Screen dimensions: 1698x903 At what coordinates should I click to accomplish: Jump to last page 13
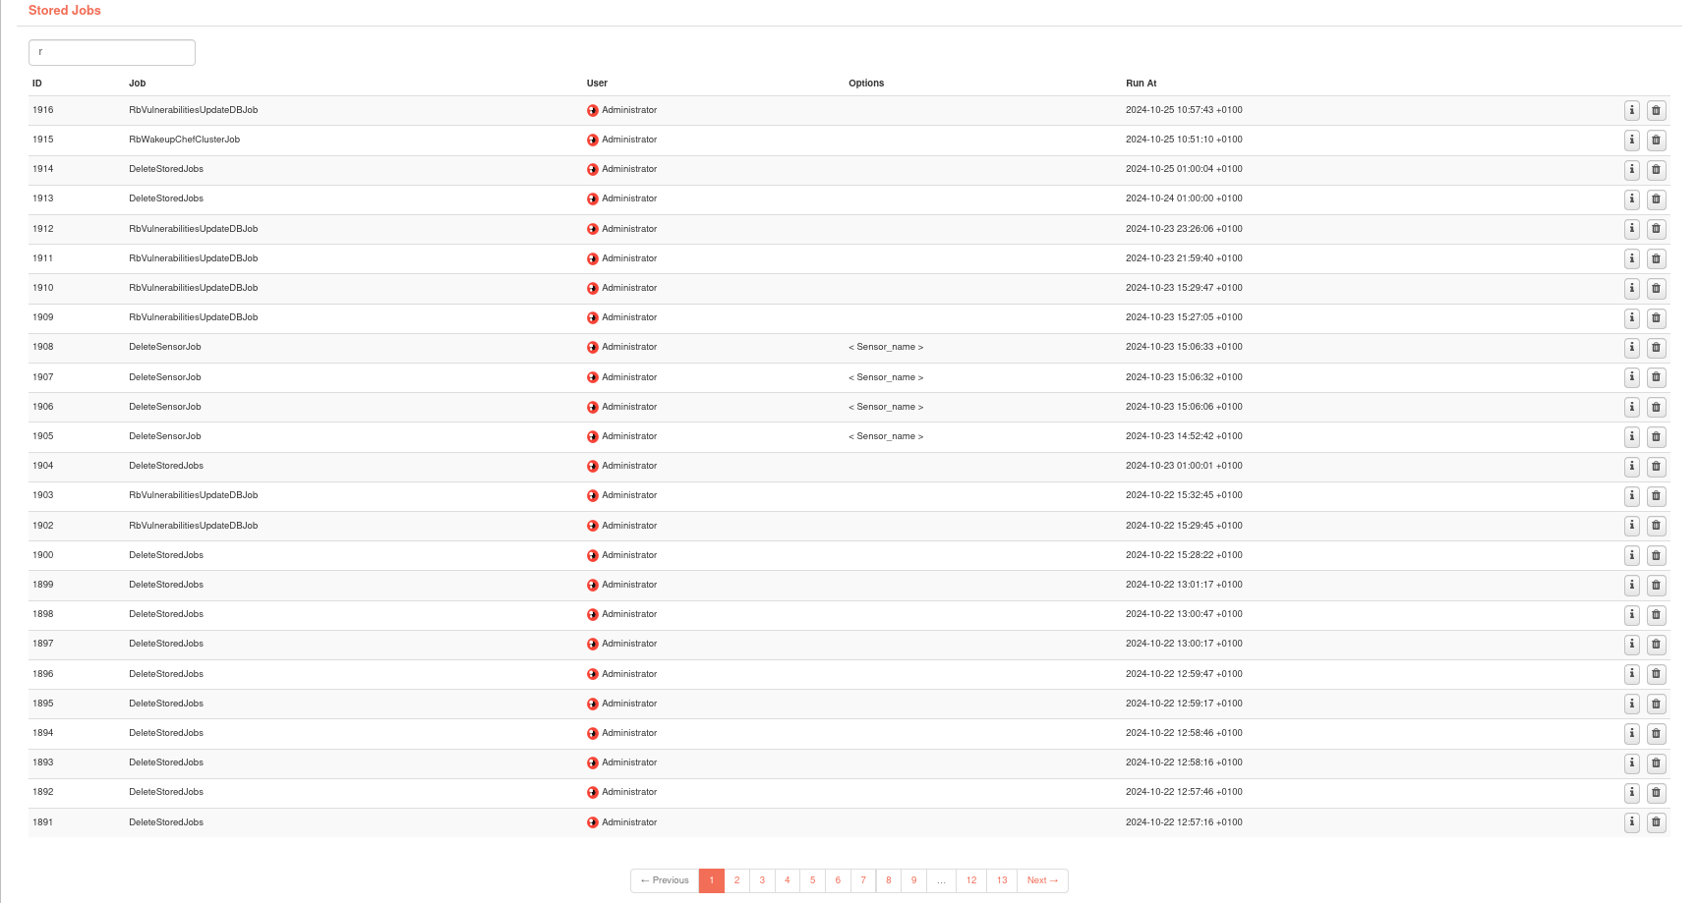[x=1002, y=880]
